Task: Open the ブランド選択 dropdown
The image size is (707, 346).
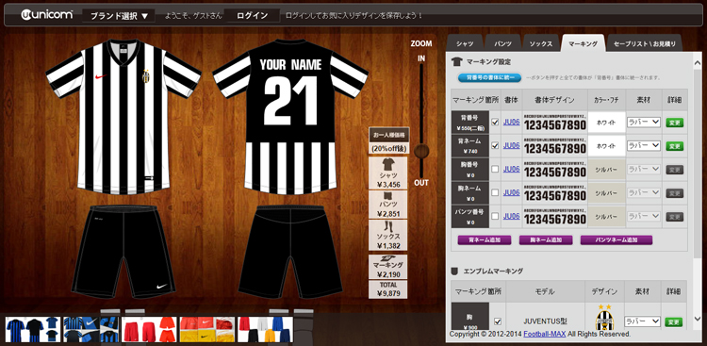Action: pos(119,16)
